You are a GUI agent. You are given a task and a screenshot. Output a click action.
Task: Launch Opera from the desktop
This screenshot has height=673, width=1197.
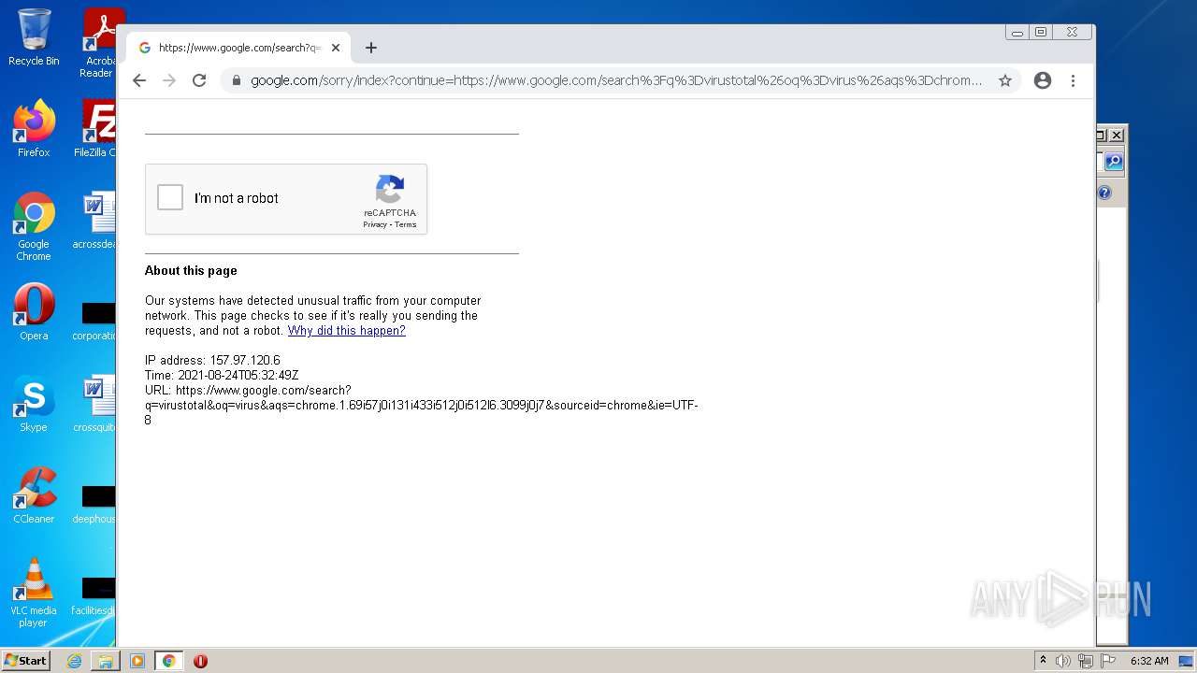coord(34,312)
